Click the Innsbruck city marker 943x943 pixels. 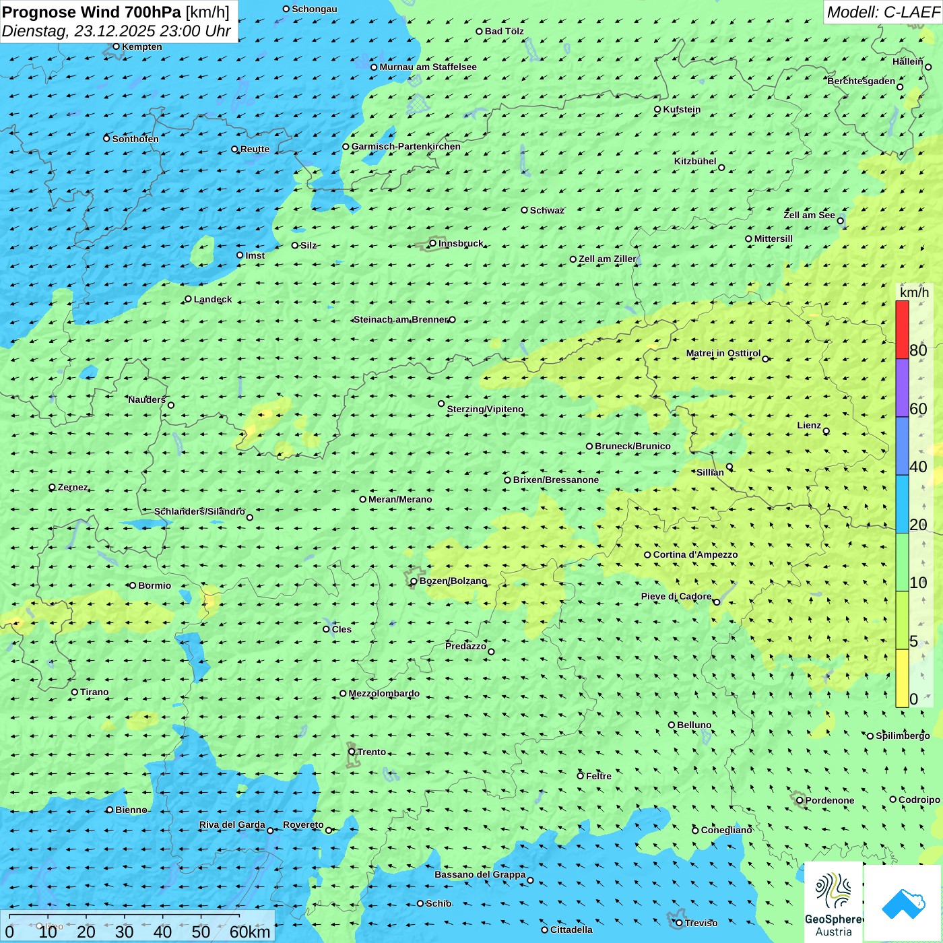click(433, 243)
